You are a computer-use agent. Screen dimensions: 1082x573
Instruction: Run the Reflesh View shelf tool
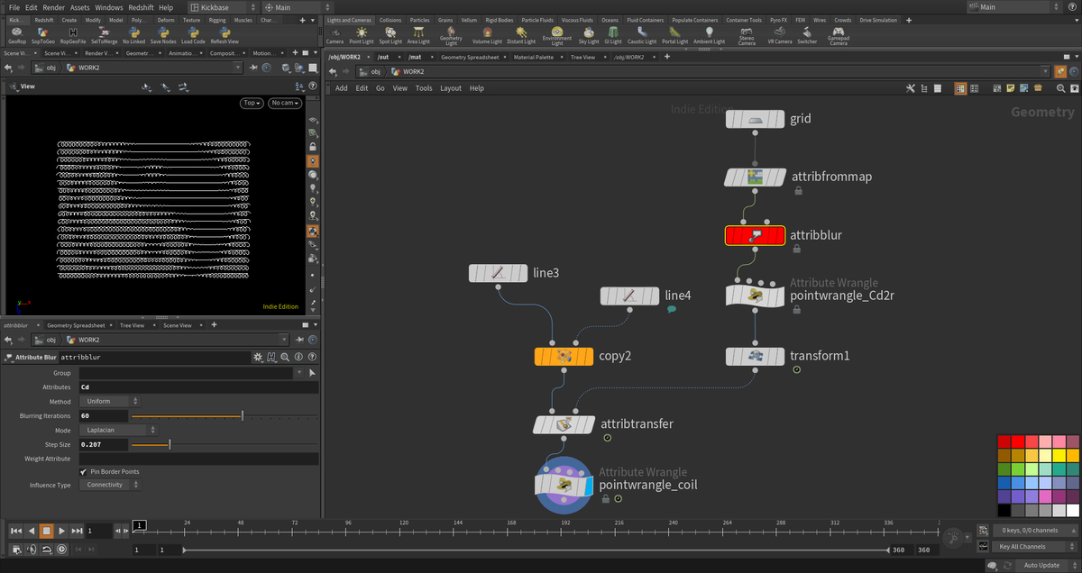[x=225, y=35]
